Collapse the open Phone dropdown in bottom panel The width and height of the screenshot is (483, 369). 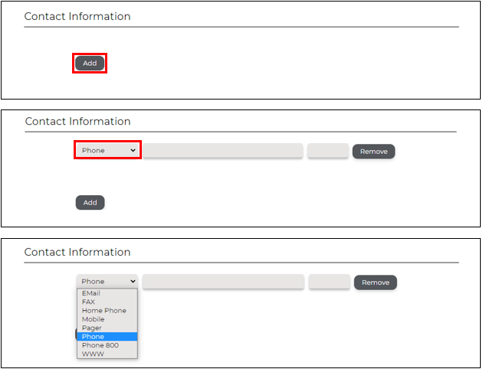pos(107,282)
